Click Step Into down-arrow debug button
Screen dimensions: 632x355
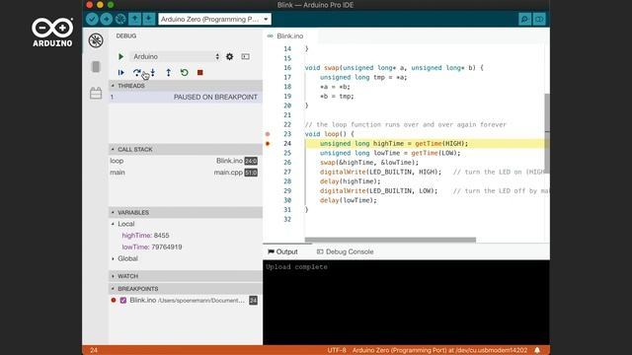pyautogui.click(x=152, y=72)
